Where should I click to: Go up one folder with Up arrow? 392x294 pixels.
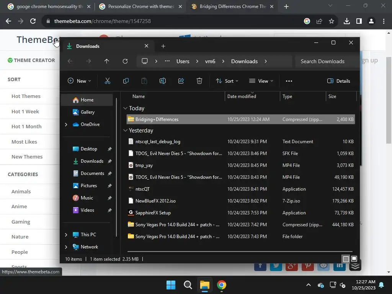(107, 61)
